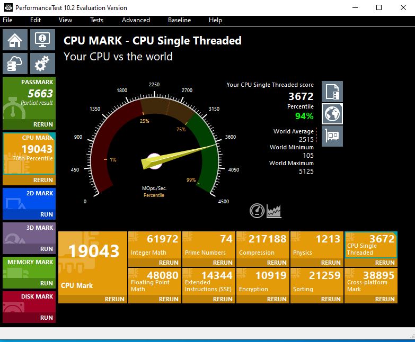Show the test result details document icon
The height and width of the screenshot is (342, 415).
pos(332,92)
